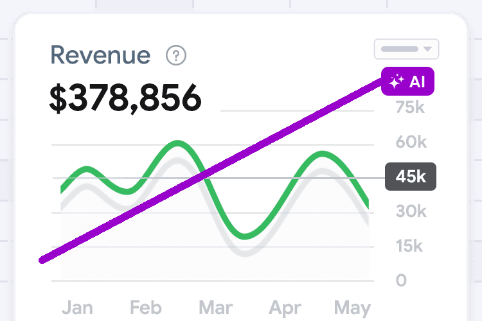The width and height of the screenshot is (482, 321).
Task: Click the help question mark icon beside Revenue
Action: click(175, 55)
